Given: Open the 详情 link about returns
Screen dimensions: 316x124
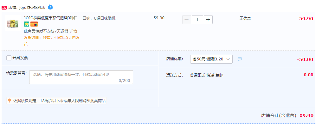Looking at the screenshot, I should click(73, 31).
